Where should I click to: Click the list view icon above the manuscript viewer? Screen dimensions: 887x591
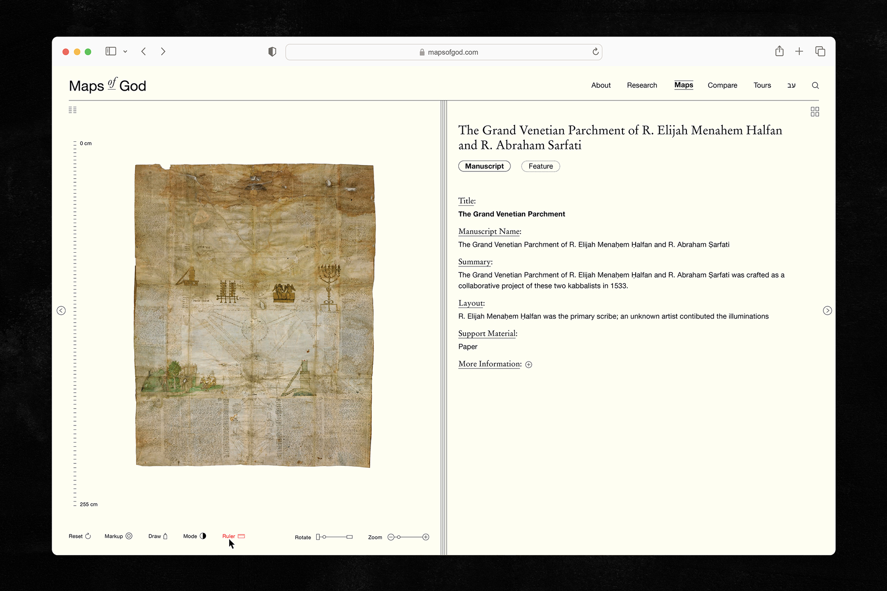coord(72,110)
